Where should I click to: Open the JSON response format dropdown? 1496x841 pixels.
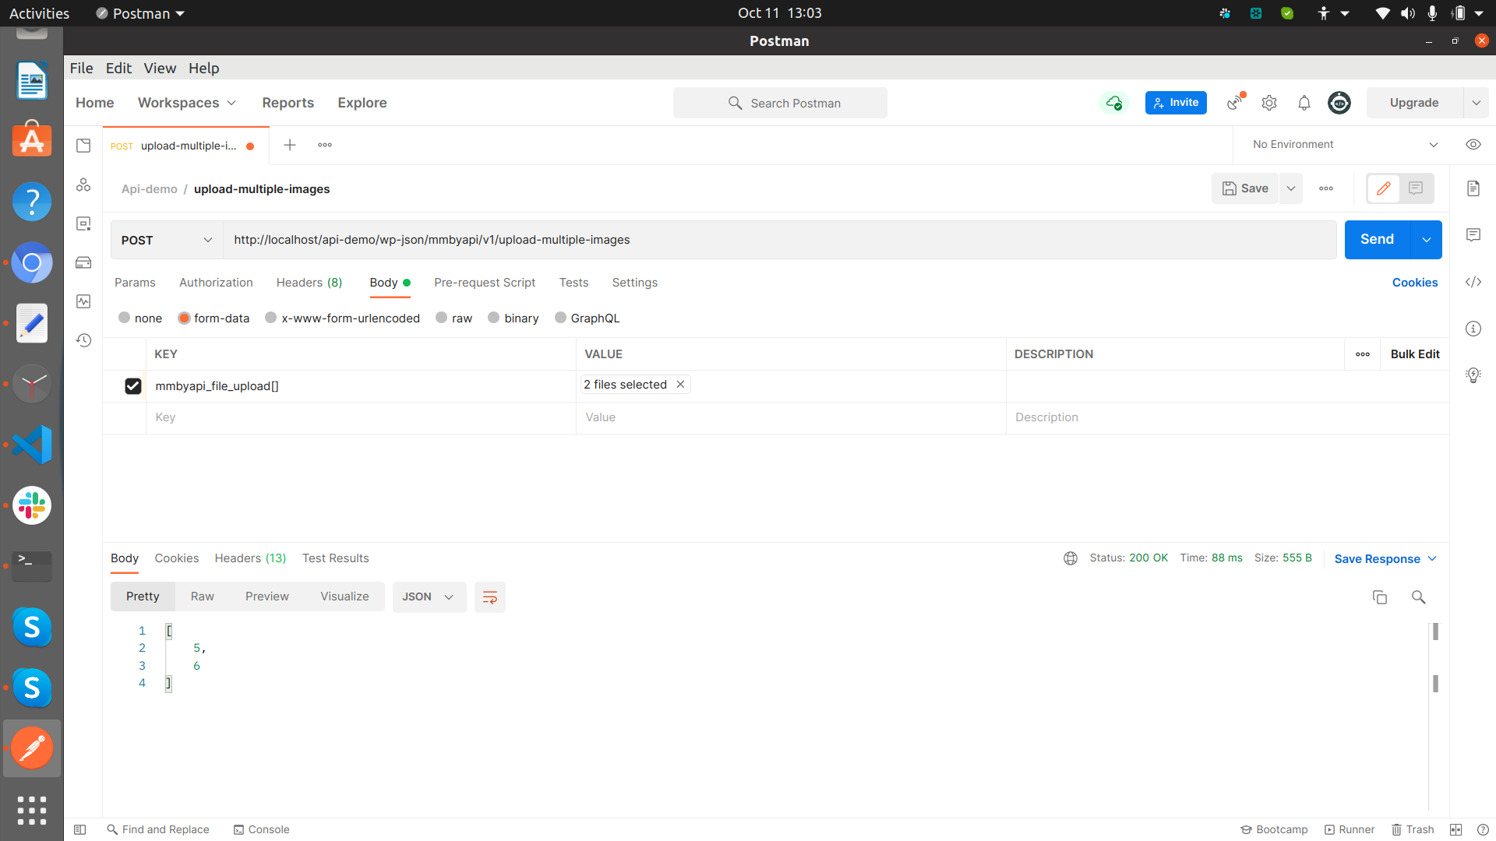429,597
